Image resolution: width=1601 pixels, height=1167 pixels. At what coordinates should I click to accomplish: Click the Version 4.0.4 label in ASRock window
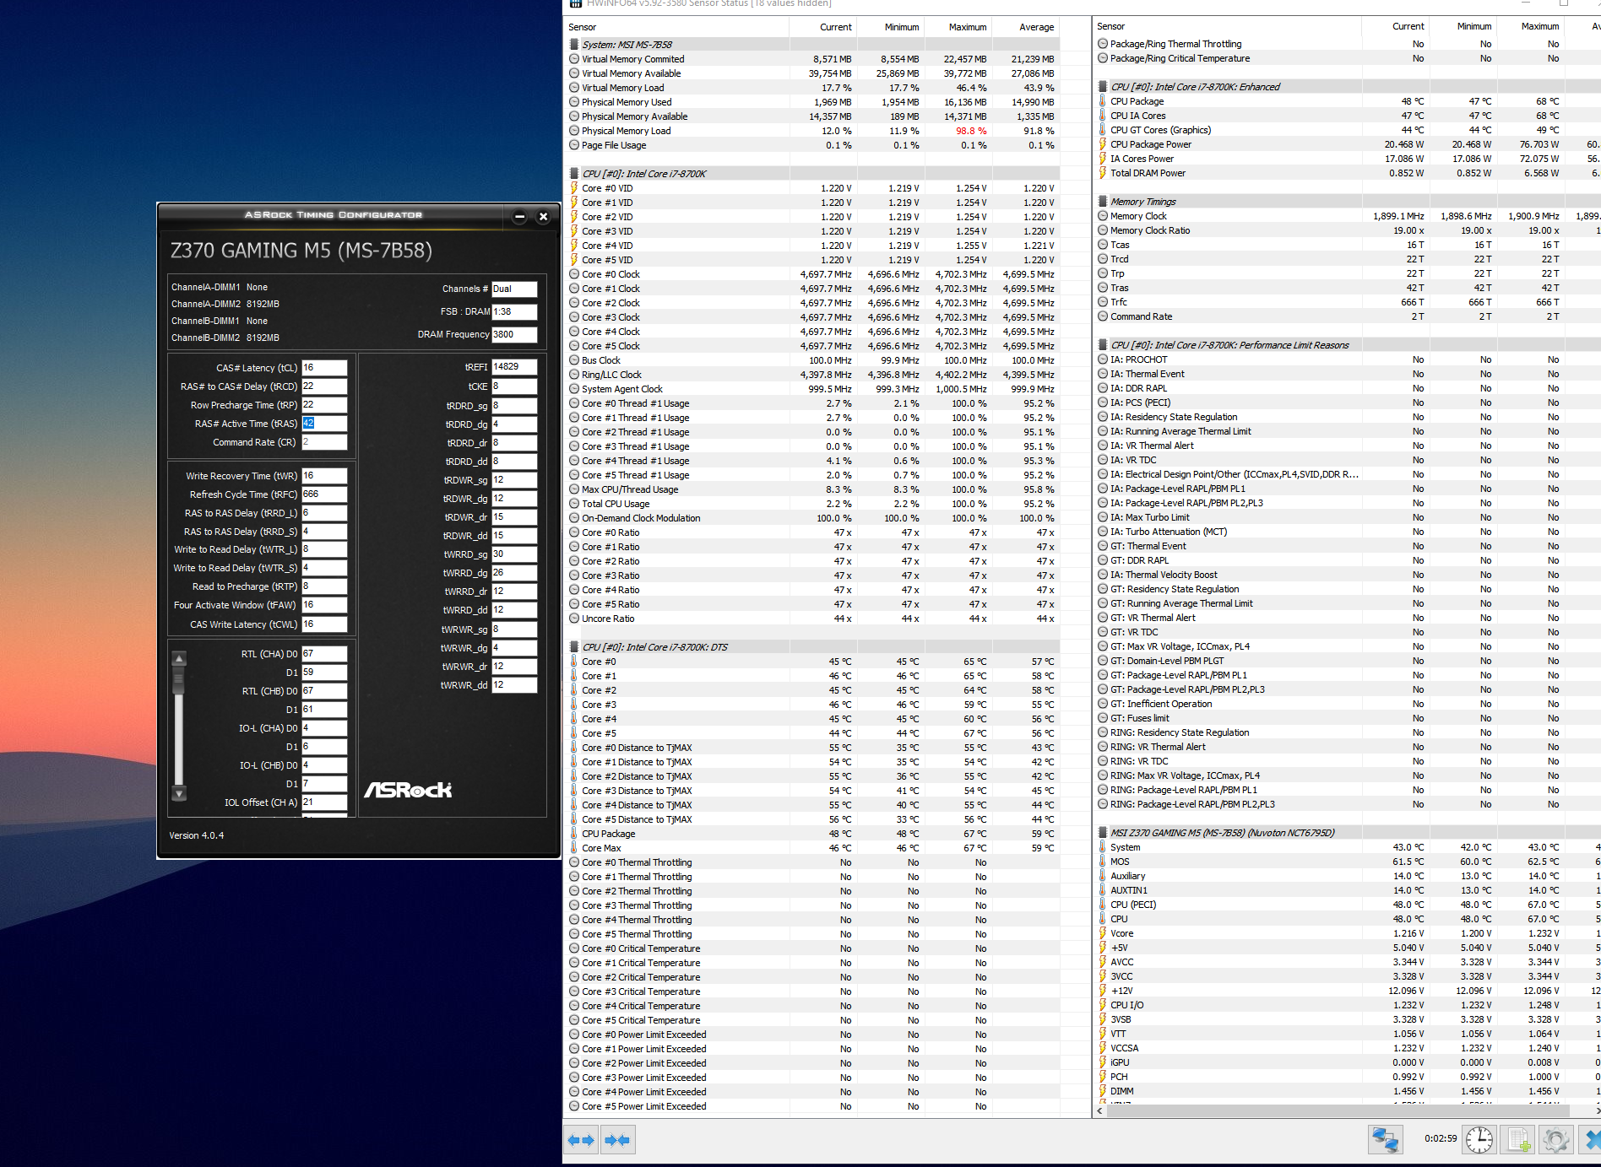[197, 835]
